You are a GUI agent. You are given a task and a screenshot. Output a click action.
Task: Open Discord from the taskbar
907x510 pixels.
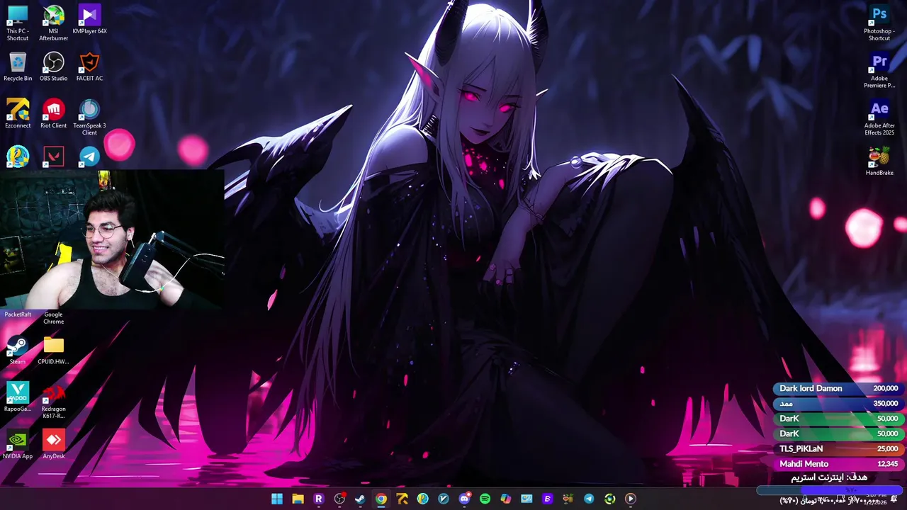coord(464,499)
